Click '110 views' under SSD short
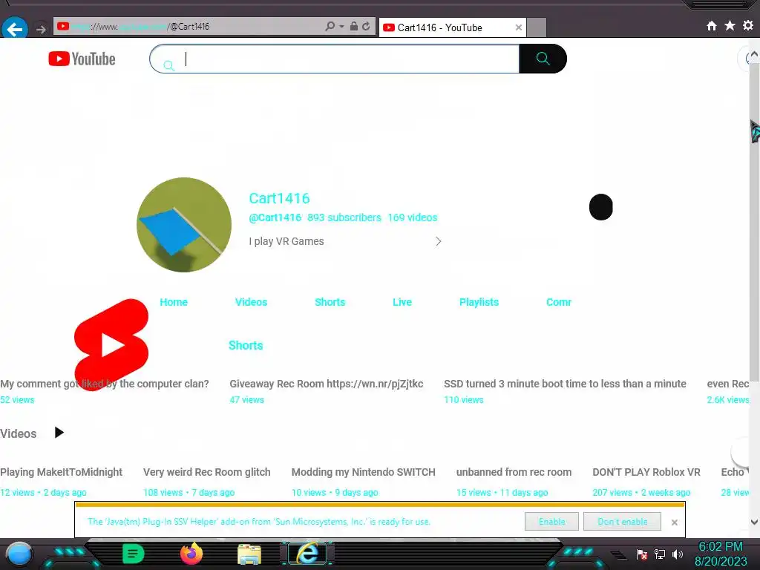Image resolution: width=760 pixels, height=570 pixels. point(463,400)
